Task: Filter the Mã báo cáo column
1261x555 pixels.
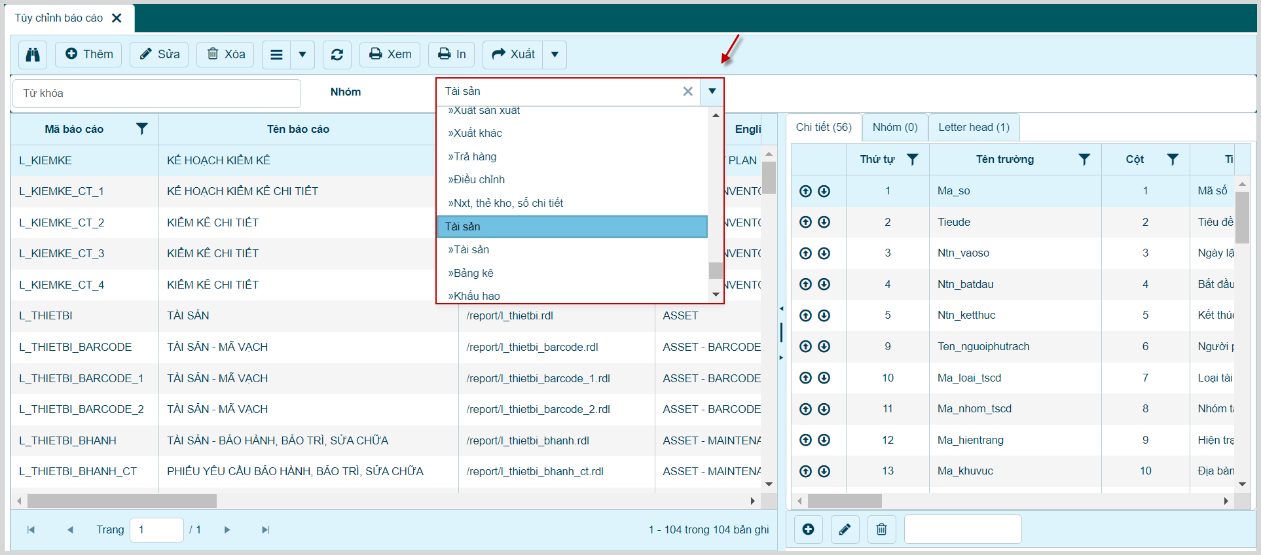Action: coord(141,129)
